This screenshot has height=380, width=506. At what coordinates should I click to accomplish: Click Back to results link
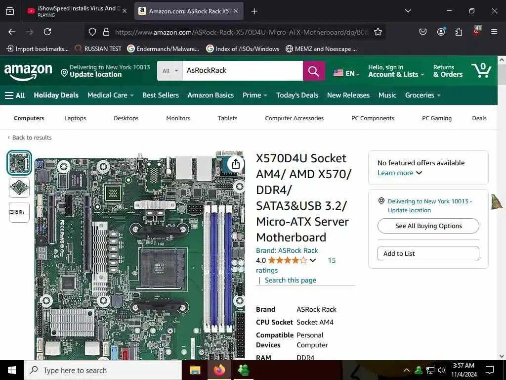[x=30, y=138]
